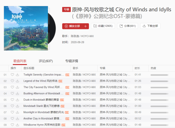Like track 09 Windborne Hymn
The height and width of the screenshot is (128, 175).
point(12,125)
